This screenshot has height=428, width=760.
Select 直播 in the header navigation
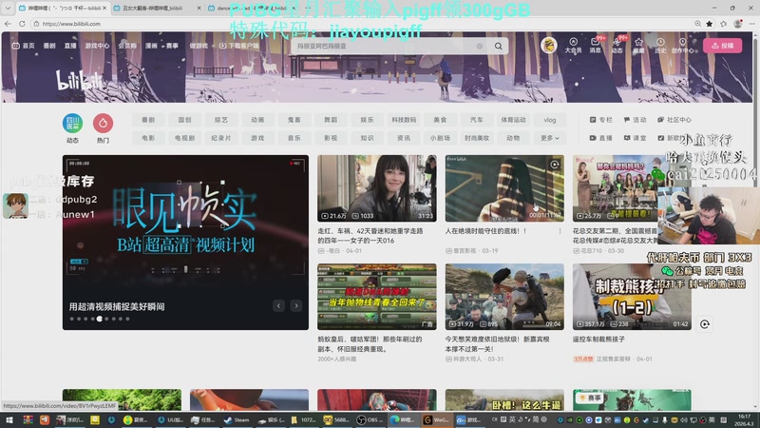tap(70, 46)
